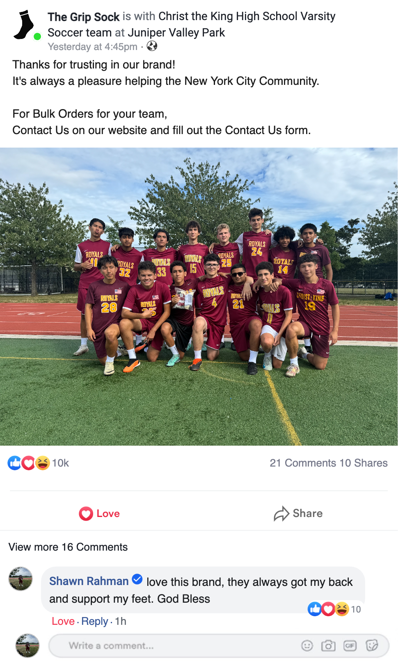Click the post's heart reaction icon

(28, 463)
